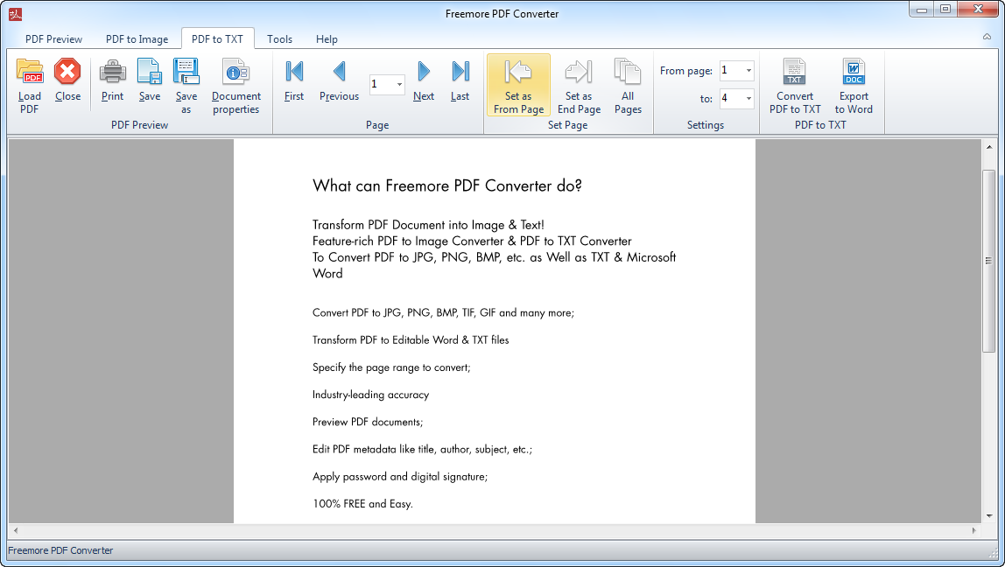This screenshot has width=1005, height=567.
Task: Print the document using Print icon
Action: (112, 73)
